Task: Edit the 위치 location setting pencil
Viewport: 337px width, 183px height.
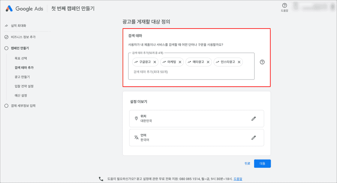Action: coord(253,118)
